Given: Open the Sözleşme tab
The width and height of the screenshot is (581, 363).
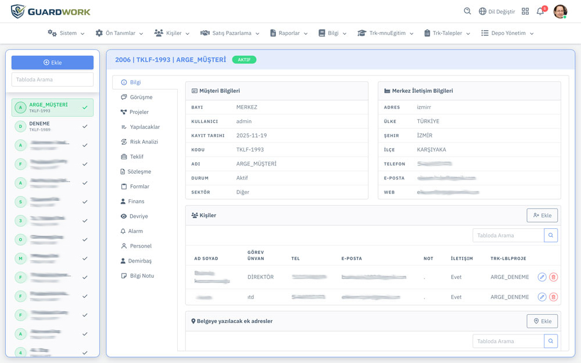Looking at the screenshot, I should point(139,171).
